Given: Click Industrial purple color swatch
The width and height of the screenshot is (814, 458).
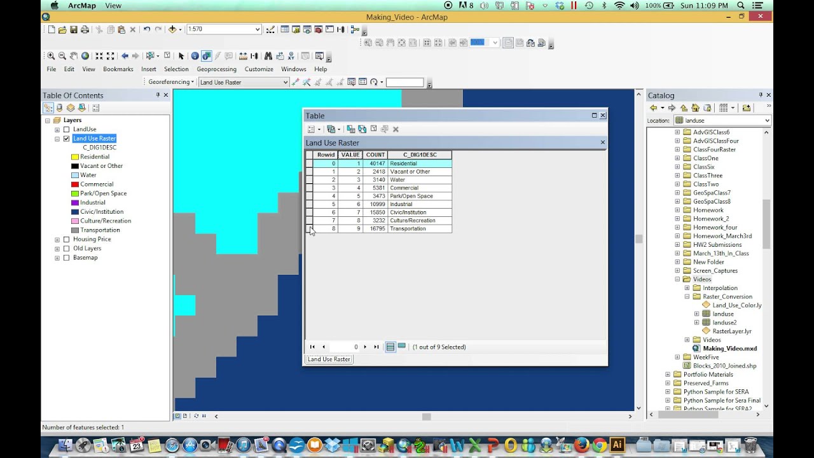Looking at the screenshot, I should 75,203.
